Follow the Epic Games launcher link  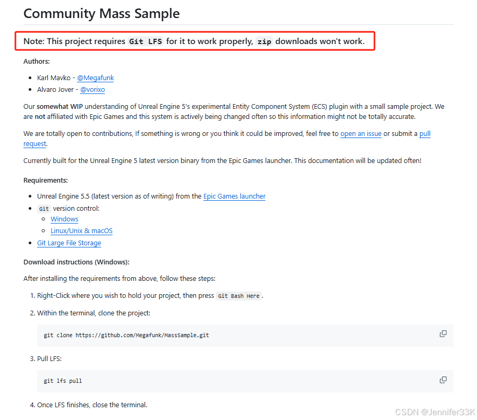[x=234, y=196]
